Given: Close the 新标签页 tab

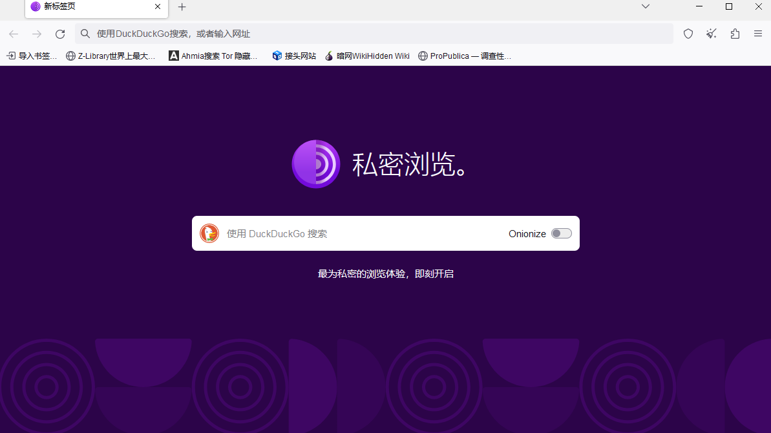Looking at the screenshot, I should 157,7.
